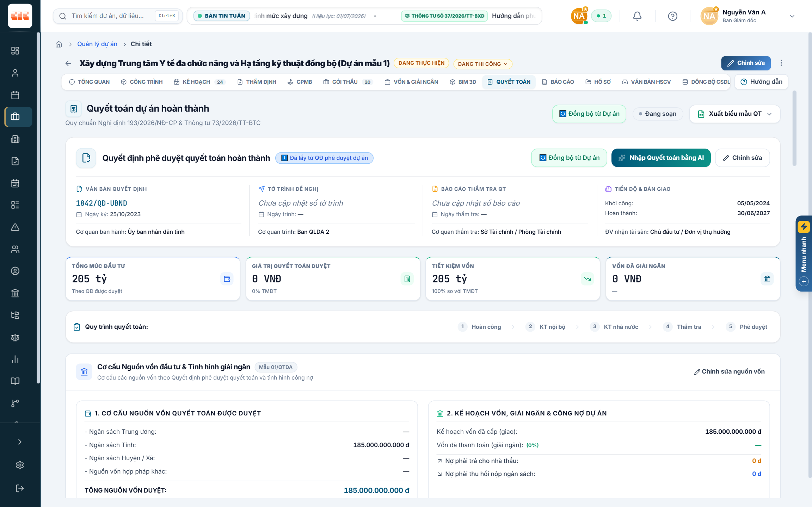Expand the sidebar with the chevron arrow

pos(20,442)
